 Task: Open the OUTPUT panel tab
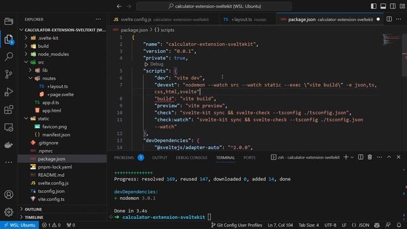pyautogui.click(x=160, y=158)
